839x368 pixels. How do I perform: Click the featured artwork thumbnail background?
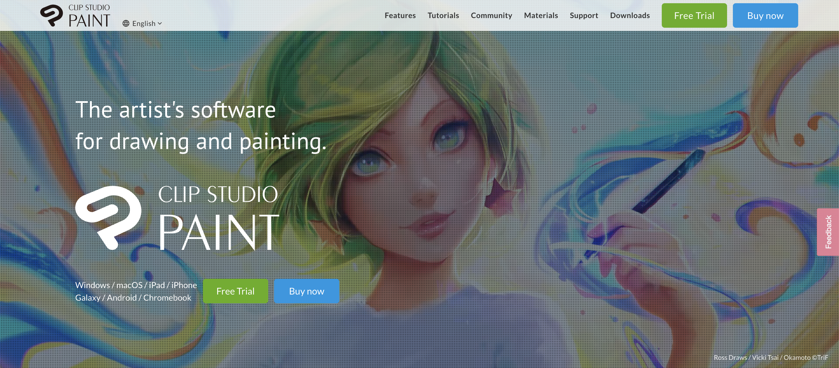point(419,199)
